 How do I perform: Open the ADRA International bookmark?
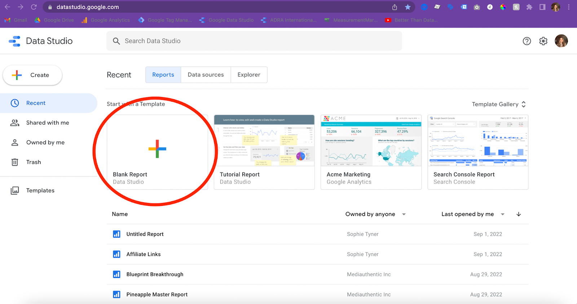tap(288, 20)
